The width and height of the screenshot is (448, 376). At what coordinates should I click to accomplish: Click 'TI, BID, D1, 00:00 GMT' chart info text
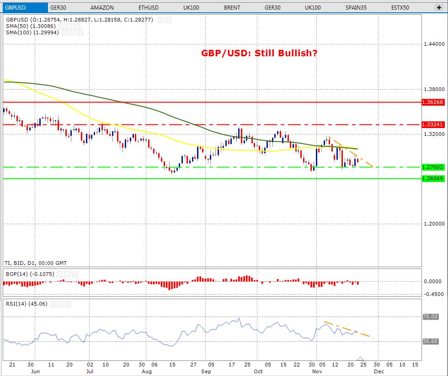pos(36,263)
